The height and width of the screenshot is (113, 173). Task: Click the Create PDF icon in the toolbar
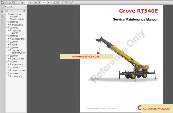(x=2, y=2)
